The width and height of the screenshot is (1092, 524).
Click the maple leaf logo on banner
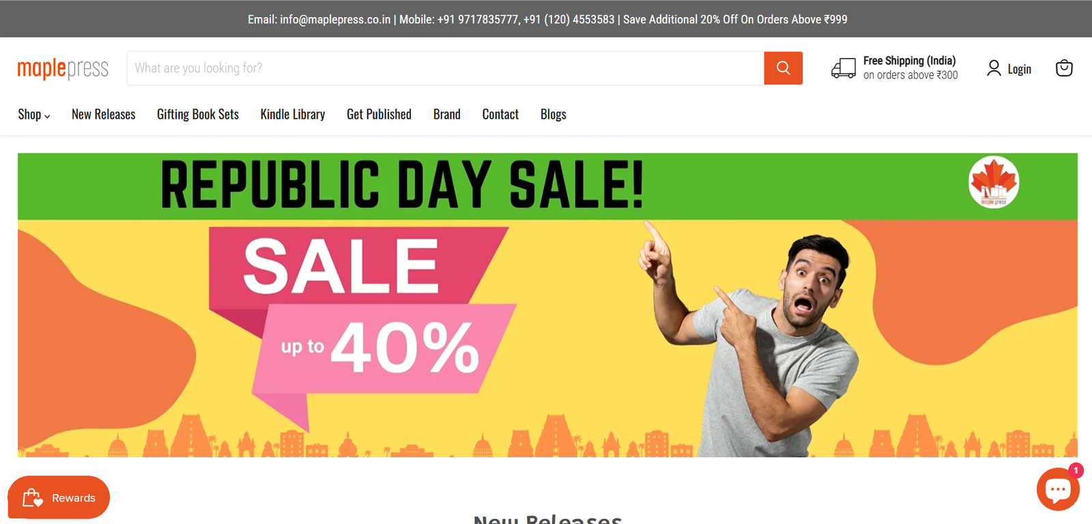click(994, 182)
